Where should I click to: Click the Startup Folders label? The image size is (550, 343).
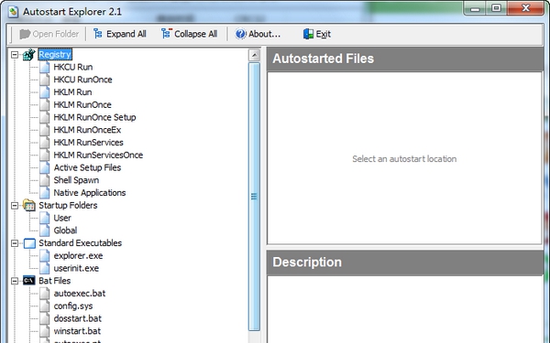(x=68, y=205)
